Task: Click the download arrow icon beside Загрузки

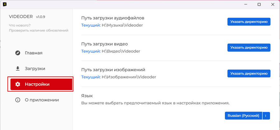Action: (x=18, y=68)
